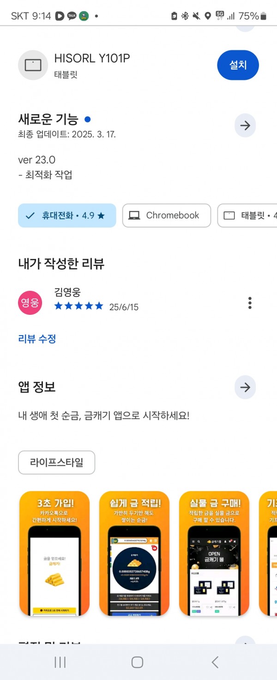Viewport: 277px width, 680px height.
Task: Tap the HISORL Y101P tablet device icon
Action: tap(33, 65)
